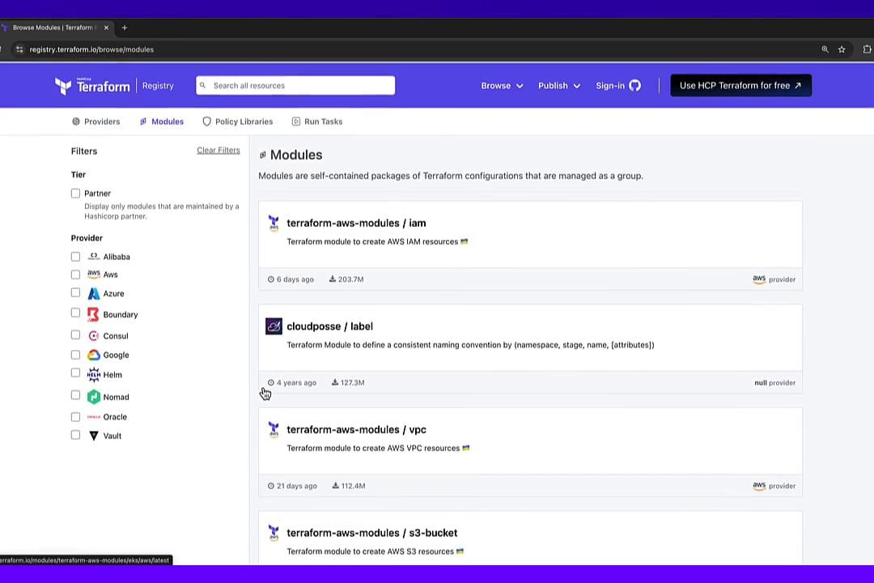The image size is (874, 583).
Task: Check the Aws provider checkbox
Action: 75,274
